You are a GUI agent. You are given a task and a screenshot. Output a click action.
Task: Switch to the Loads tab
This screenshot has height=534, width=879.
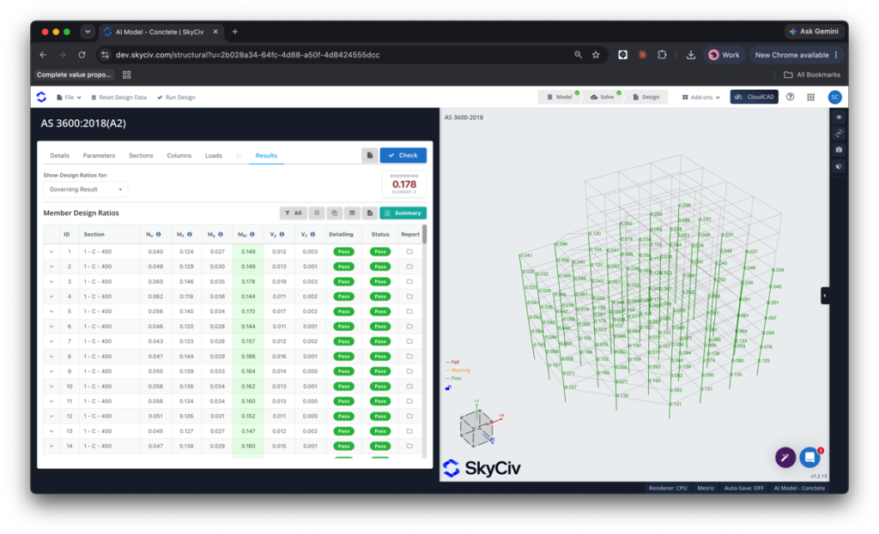click(214, 156)
